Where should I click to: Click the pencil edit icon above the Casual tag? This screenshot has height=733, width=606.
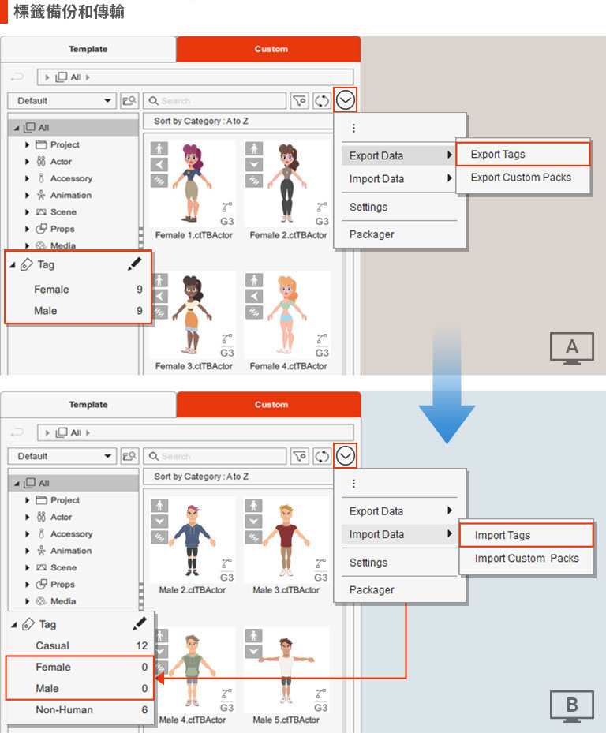(x=140, y=624)
